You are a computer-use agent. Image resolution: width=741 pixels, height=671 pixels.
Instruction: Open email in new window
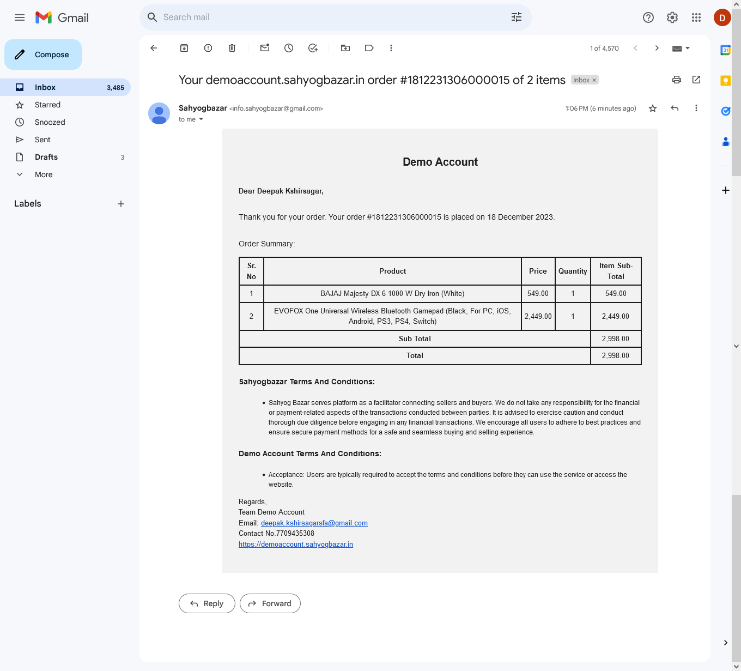pos(696,80)
